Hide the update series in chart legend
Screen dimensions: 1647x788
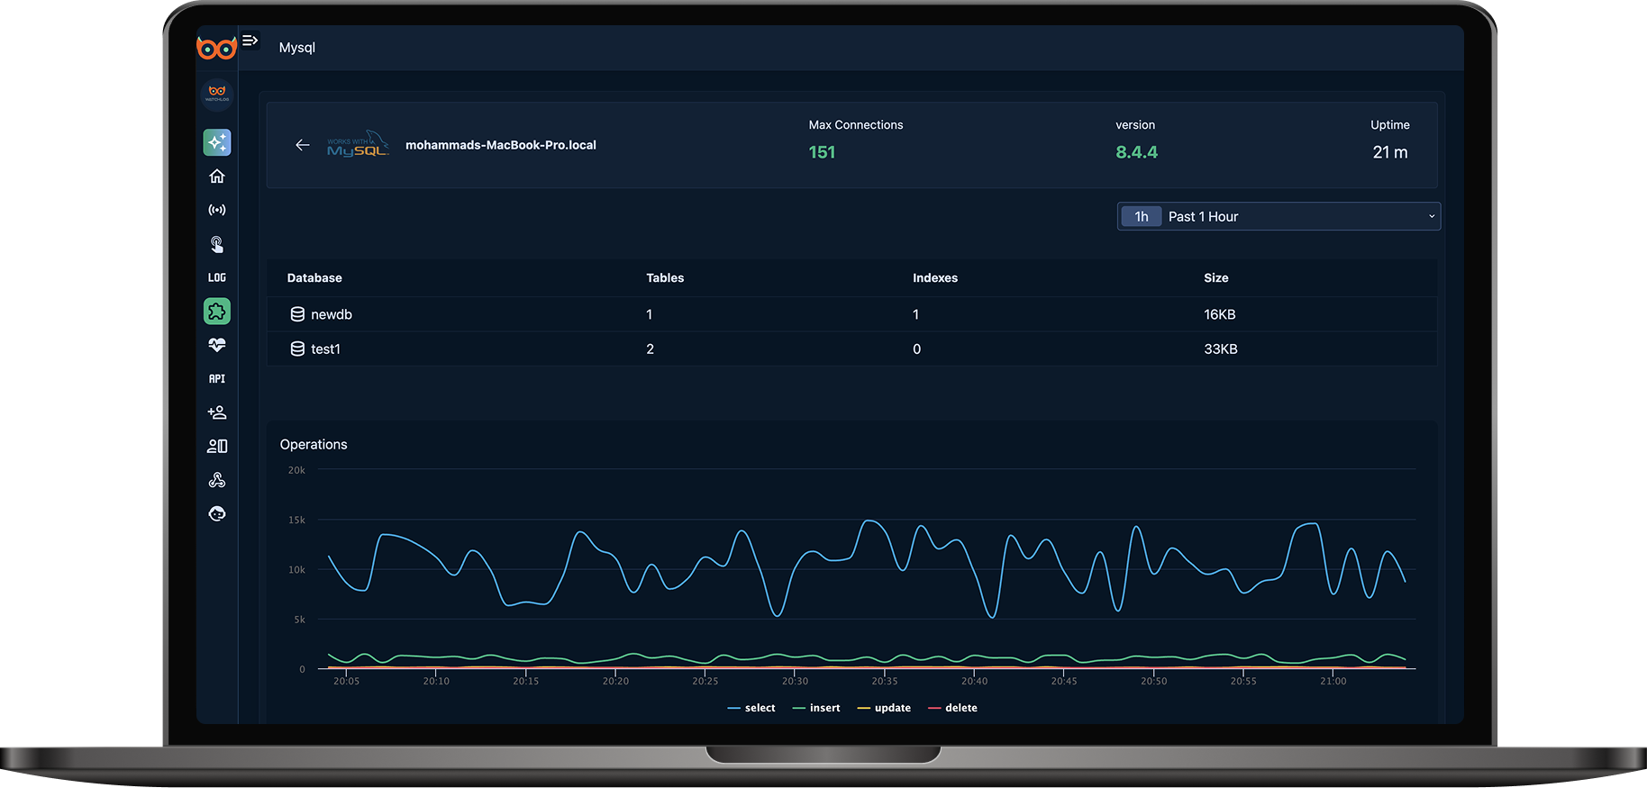(x=884, y=708)
